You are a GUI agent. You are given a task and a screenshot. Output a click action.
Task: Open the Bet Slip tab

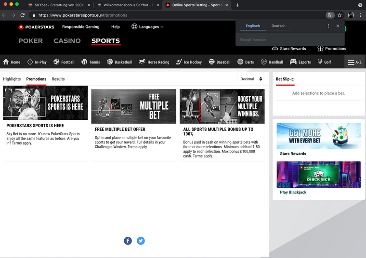point(285,79)
